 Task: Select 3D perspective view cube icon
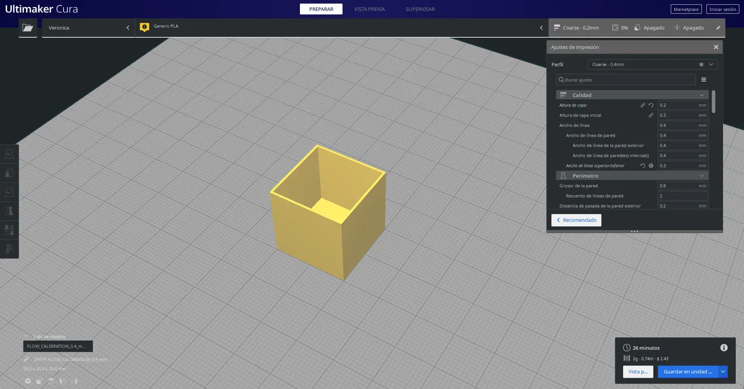(x=27, y=381)
